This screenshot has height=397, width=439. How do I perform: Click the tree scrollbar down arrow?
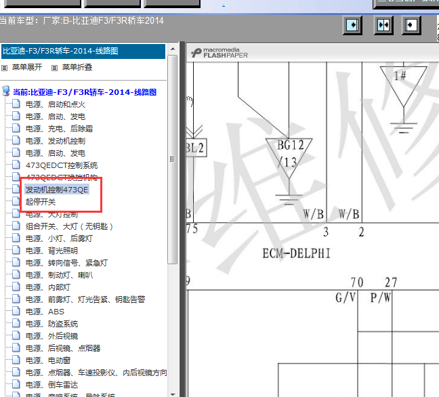tap(173, 394)
